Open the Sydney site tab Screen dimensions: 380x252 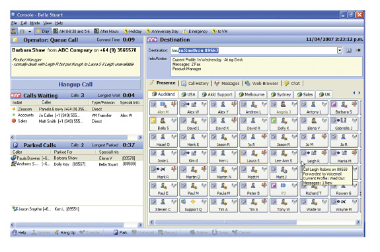click(x=281, y=94)
